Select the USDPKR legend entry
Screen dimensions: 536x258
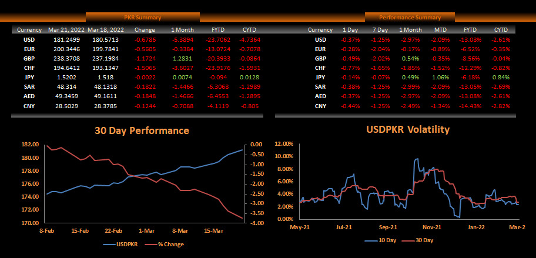click(126, 244)
